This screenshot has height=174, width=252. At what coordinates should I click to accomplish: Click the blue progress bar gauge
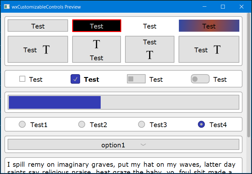[x=123, y=102]
